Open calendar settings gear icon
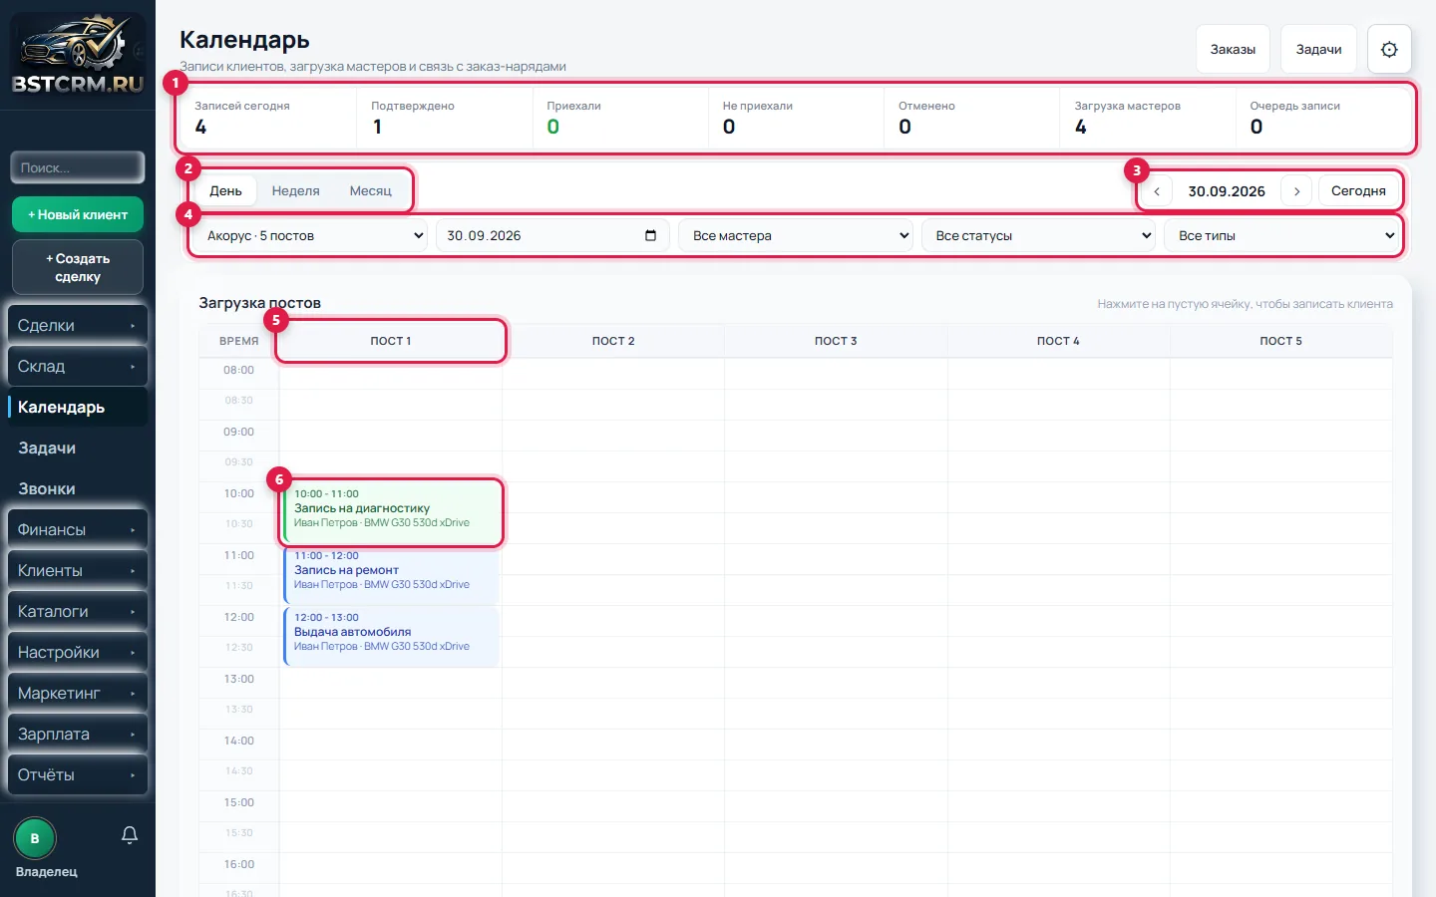The width and height of the screenshot is (1436, 897). 1389,49
